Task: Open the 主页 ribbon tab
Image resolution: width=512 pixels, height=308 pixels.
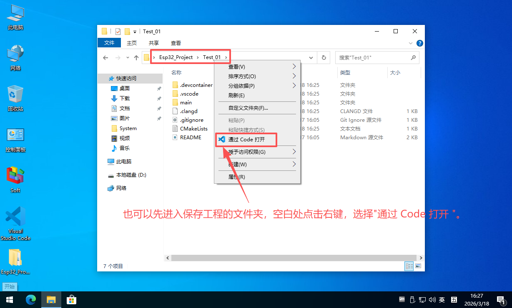Action: 131,43
